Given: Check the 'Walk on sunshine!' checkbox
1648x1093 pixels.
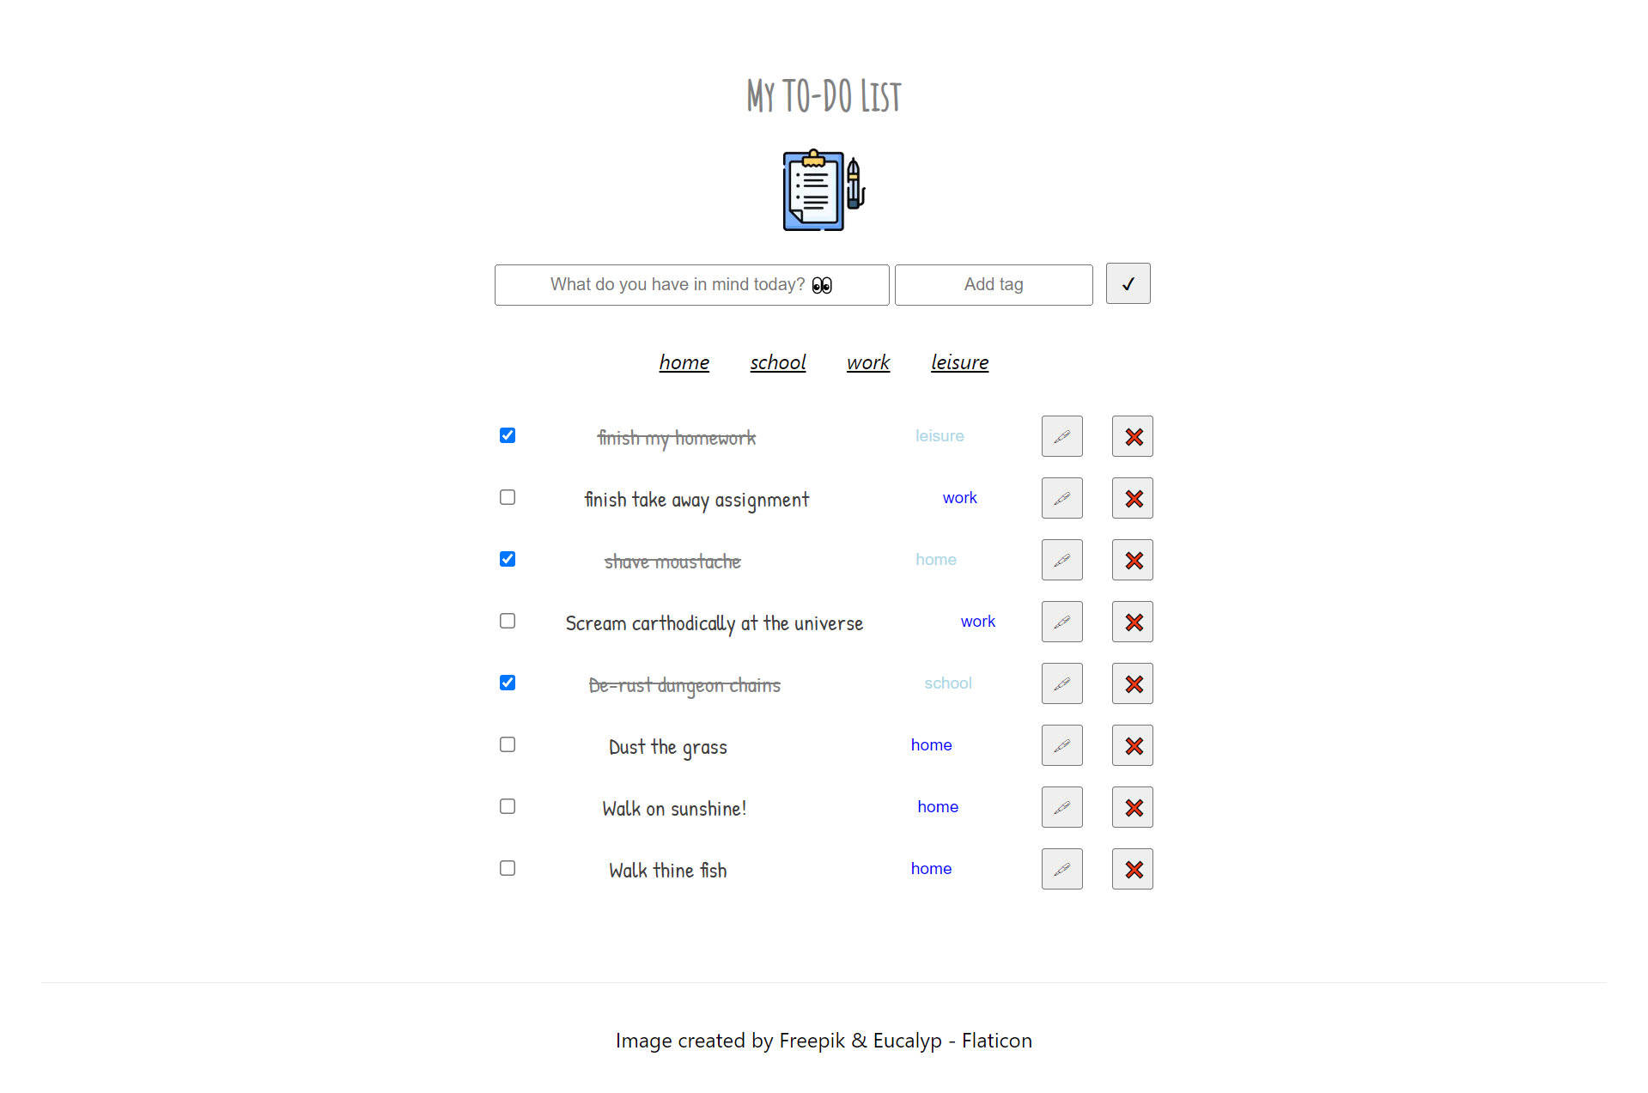Looking at the screenshot, I should (x=508, y=806).
